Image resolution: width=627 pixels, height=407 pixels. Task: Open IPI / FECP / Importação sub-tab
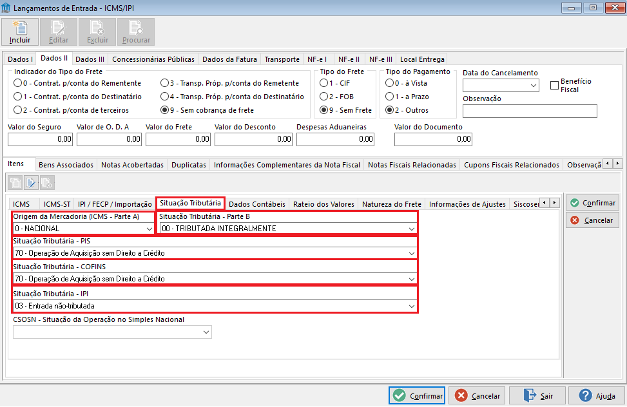coord(115,204)
